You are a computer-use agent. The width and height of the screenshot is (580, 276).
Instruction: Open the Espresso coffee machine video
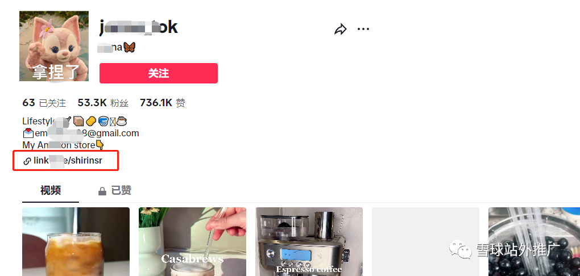pyautogui.click(x=309, y=241)
